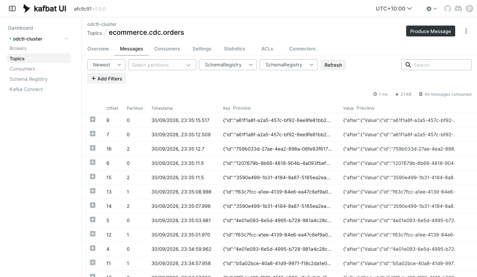Viewport: 477px width, 277px height.
Task: Open the Select partitions dropdown
Action: click(x=162, y=65)
